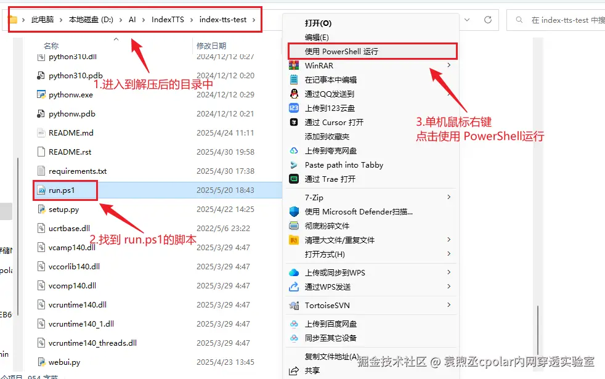Screen dimensions: 605x379
Task: Click the Notepad icon beside 在记事本中编辑
Action: tap(294, 79)
